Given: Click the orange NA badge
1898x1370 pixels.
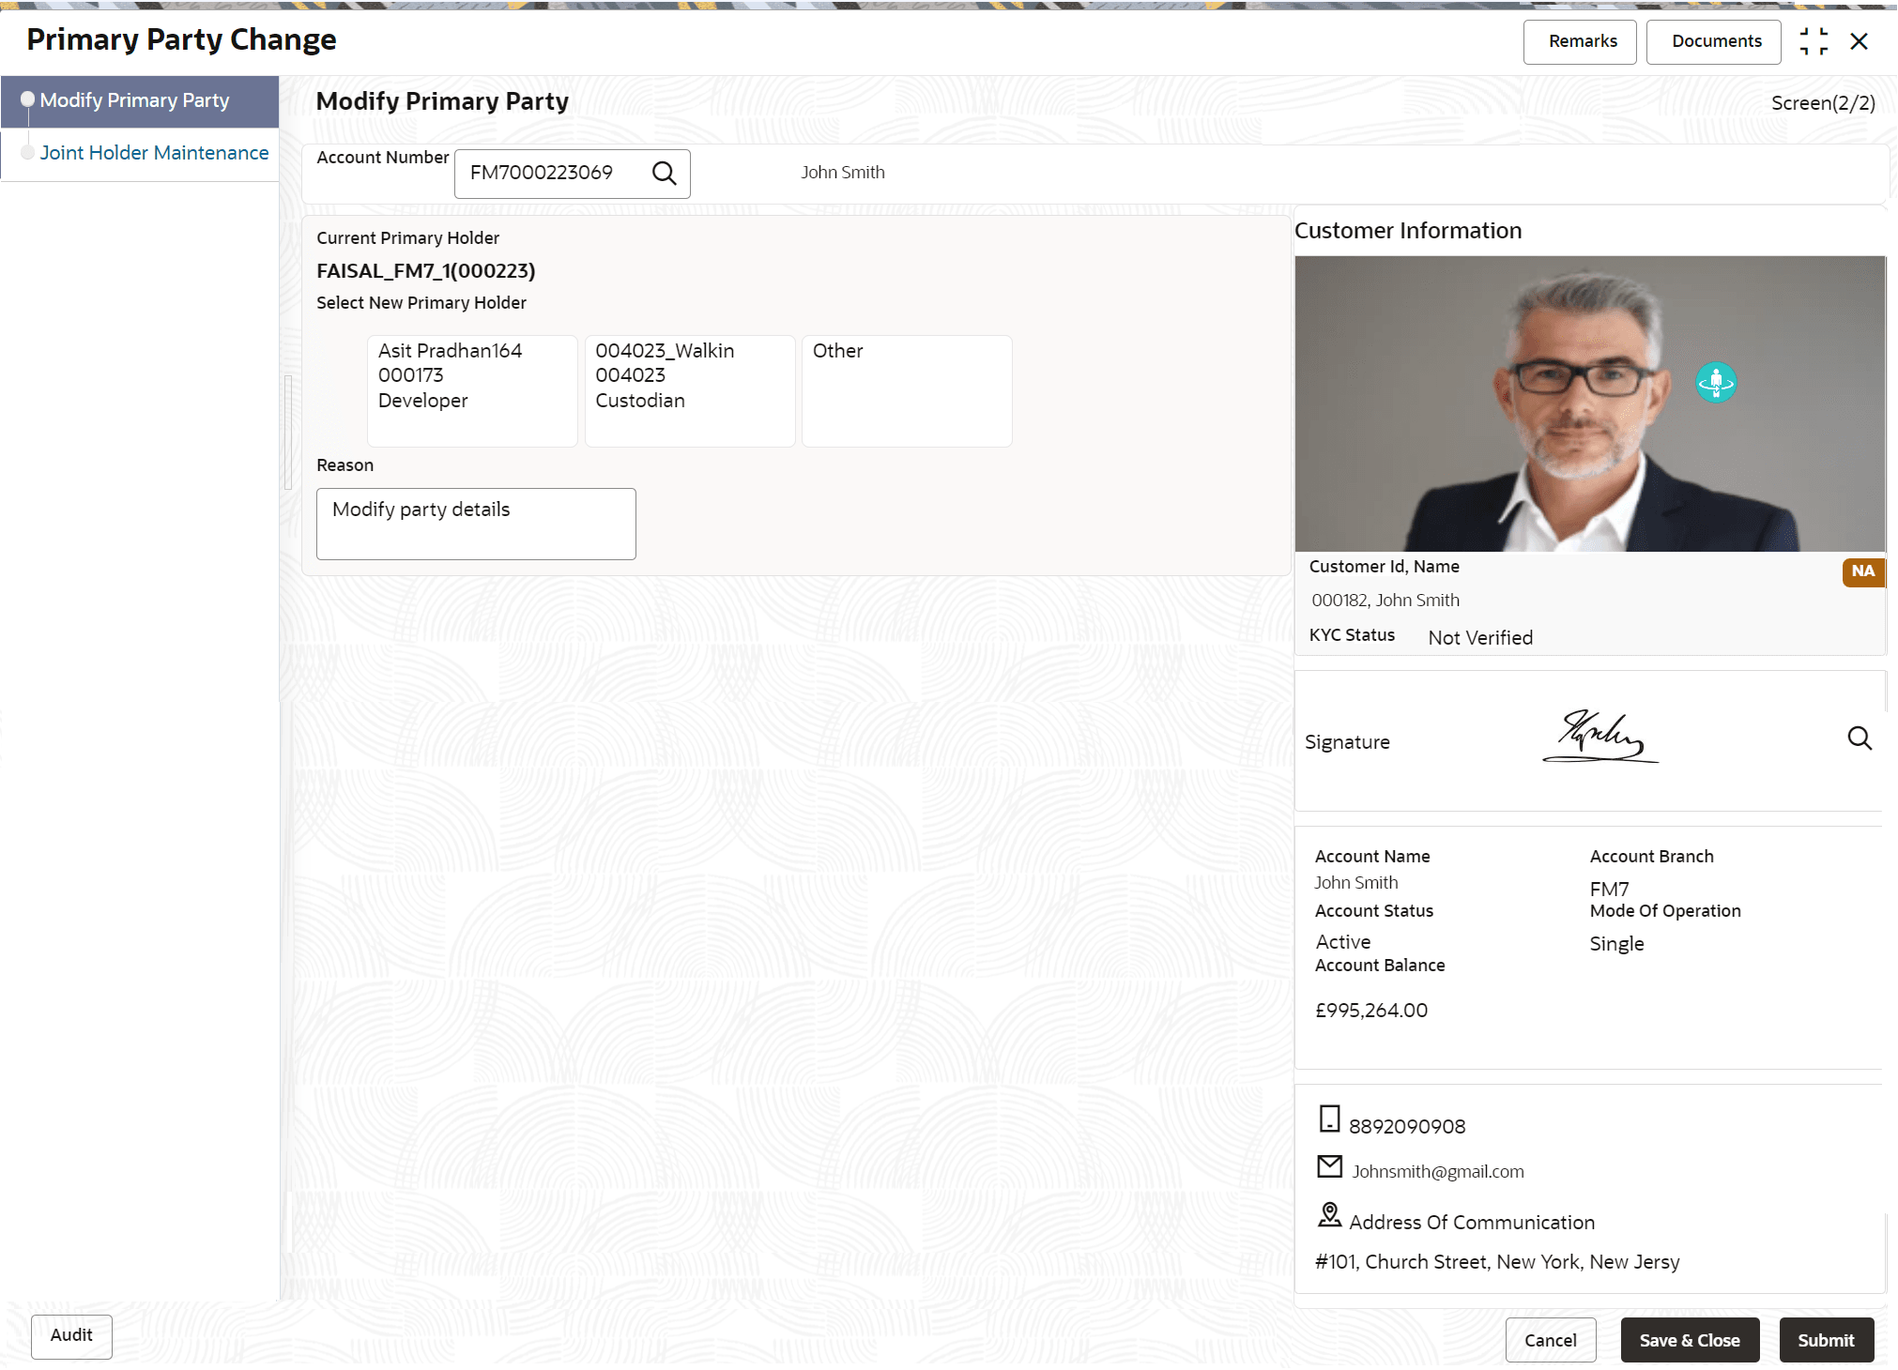Looking at the screenshot, I should point(1862,571).
